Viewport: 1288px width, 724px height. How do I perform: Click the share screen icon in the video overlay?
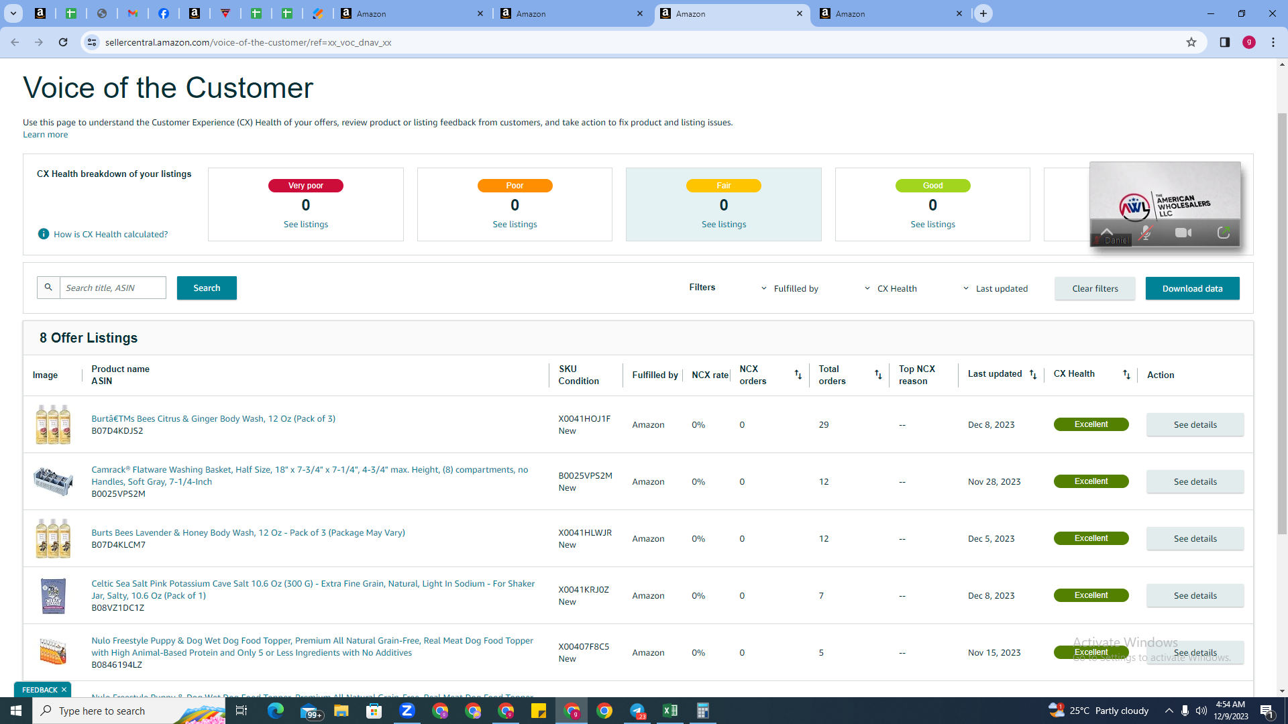(1224, 233)
